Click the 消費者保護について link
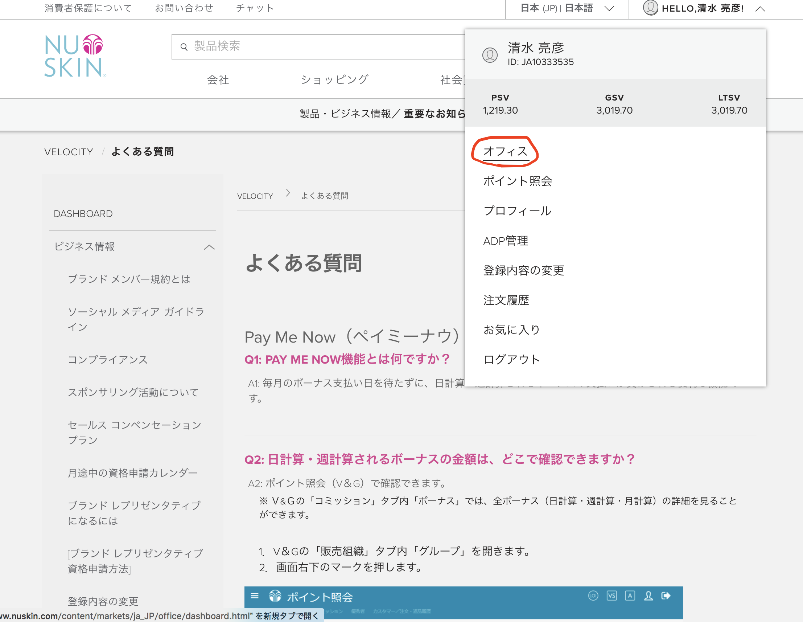This screenshot has height=622, width=803. click(x=88, y=8)
